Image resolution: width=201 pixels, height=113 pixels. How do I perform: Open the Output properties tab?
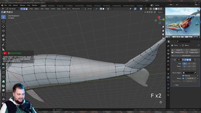point(168,54)
